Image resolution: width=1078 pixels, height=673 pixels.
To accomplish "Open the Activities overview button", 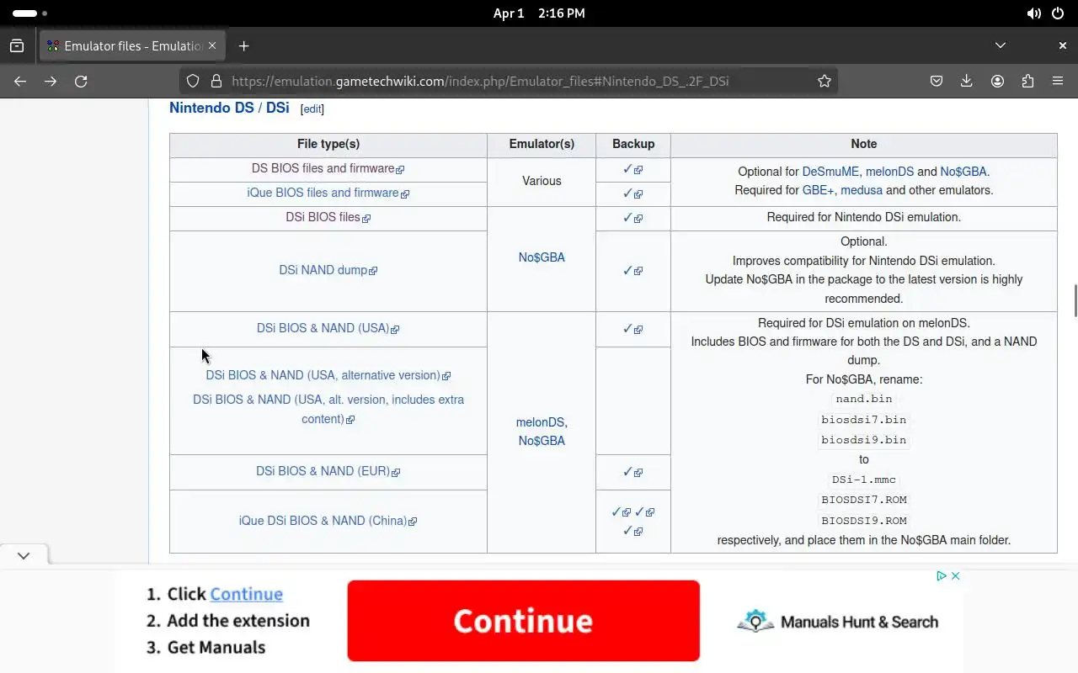I will pos(29,13).
